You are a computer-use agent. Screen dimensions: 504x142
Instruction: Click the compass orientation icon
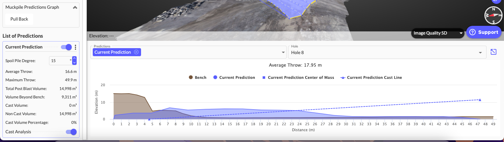click(493, 15)
